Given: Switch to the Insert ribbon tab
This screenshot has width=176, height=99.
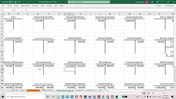Looking at the screenshot, I should click(16, 5).
